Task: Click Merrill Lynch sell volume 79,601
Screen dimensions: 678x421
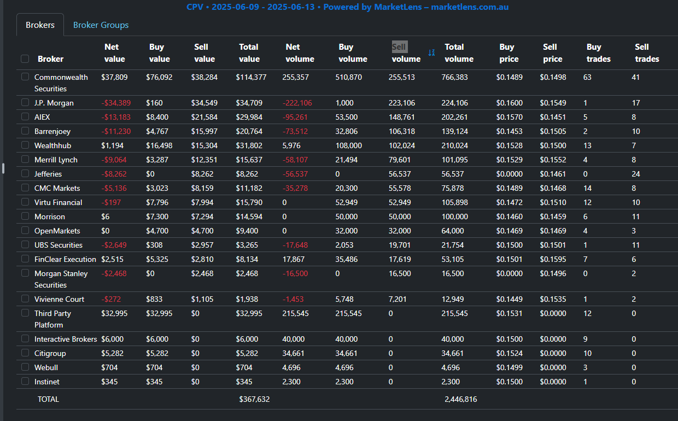Action: pos(400,160)
